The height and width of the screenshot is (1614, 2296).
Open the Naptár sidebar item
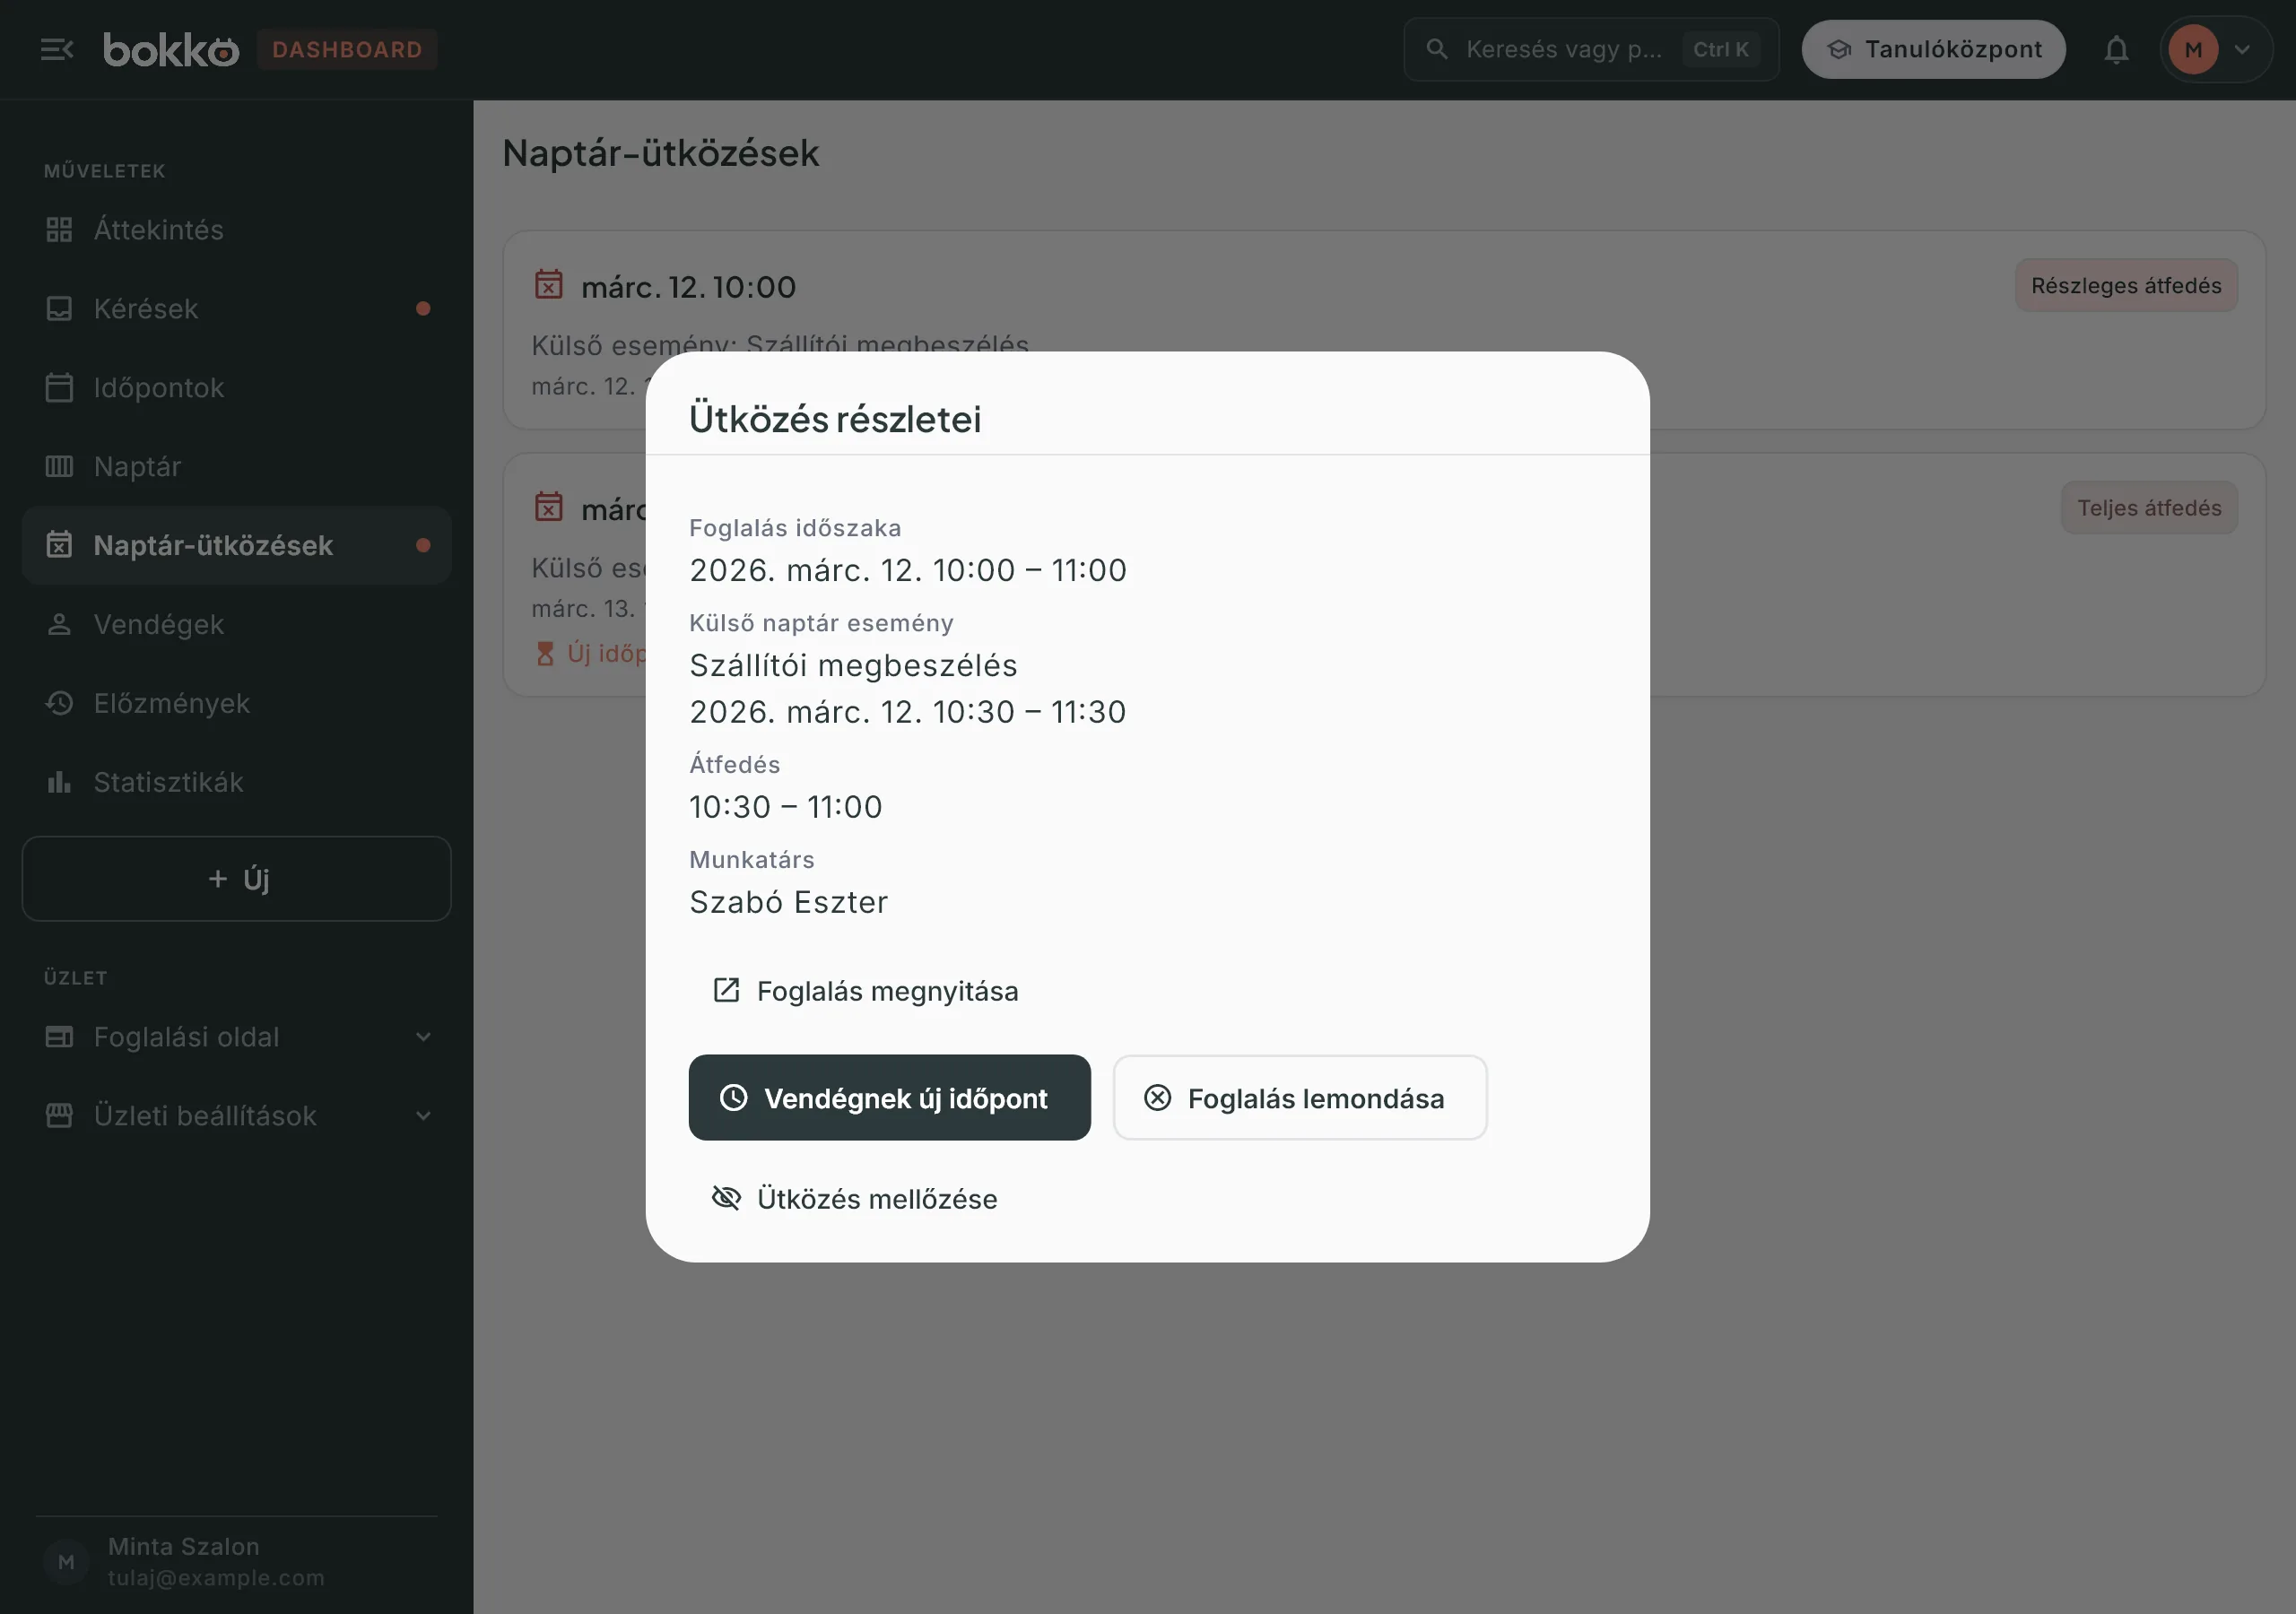tap(236, 466)
